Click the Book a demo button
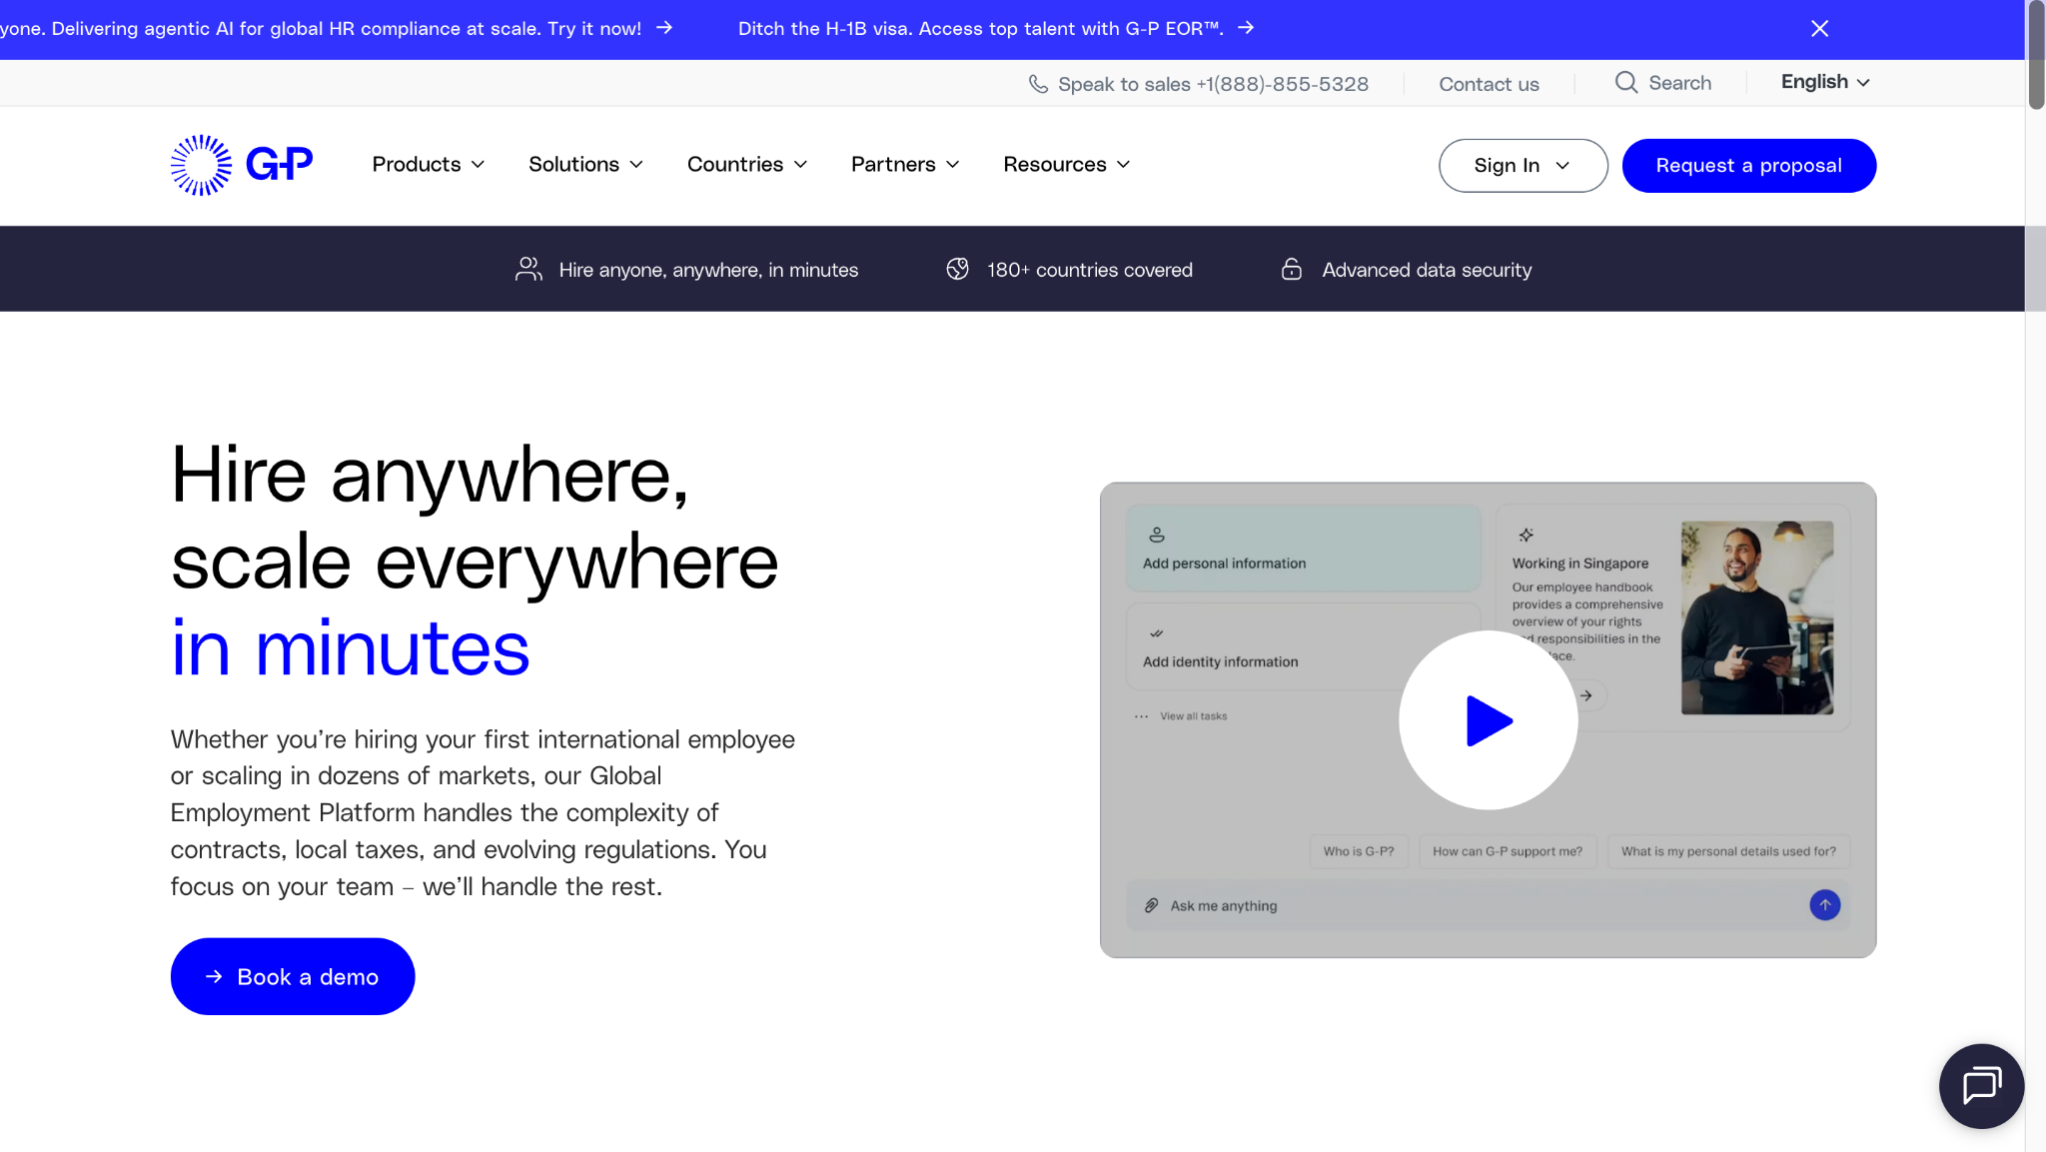This screenshot has width=2046, height=1152. pos(293,976)
